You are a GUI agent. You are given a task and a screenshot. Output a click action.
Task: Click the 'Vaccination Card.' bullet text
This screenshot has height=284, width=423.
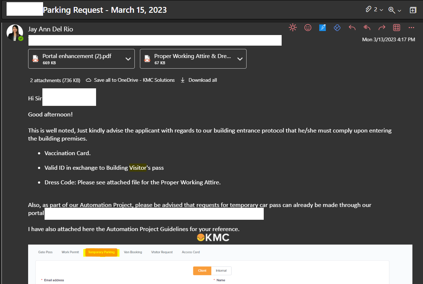(68, 153)
